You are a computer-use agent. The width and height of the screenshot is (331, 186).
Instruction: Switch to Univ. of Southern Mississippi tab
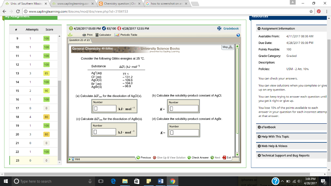(26, 4)
